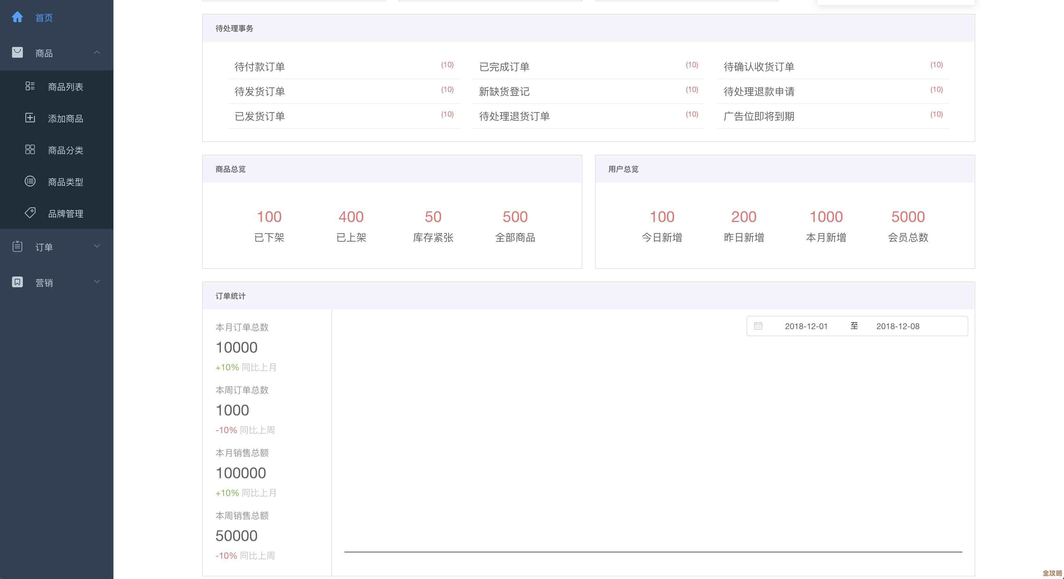
Task: Select 品牌管理 from the sidebar menu
Action: click(x=64, y=213)
